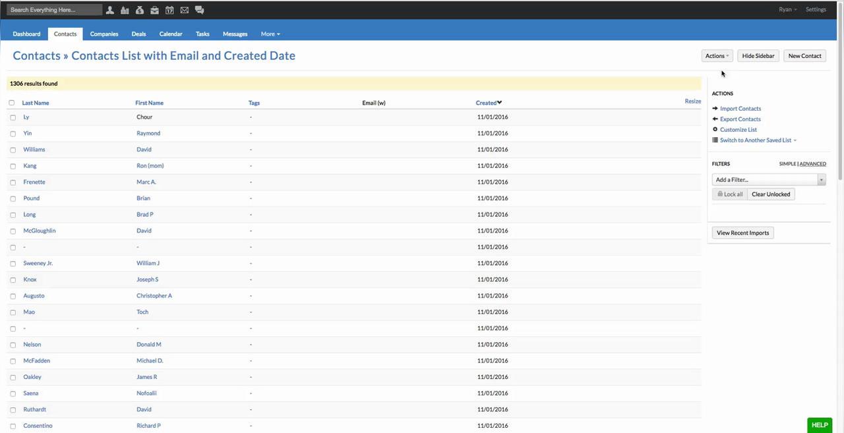Go to the Deals tab
The height and width of the screenshot is (433, 844).
point(138,34)
